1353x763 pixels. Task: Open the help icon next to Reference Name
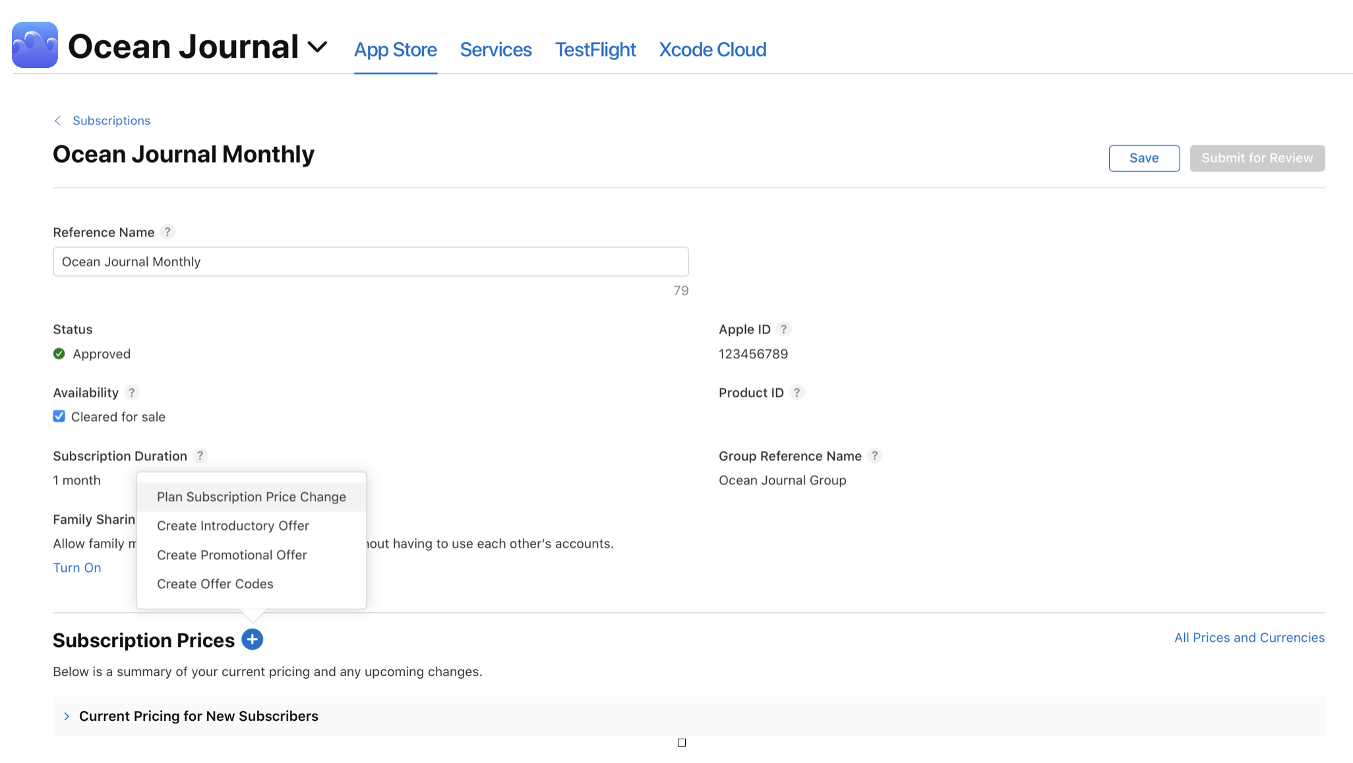[167, 232]
